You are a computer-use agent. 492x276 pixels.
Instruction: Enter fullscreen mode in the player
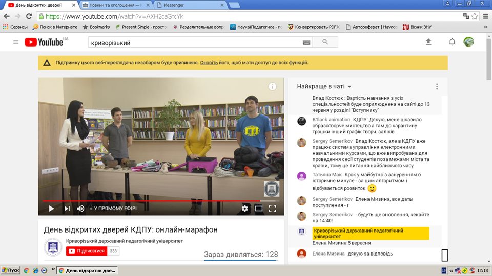(x=273, y=208)
